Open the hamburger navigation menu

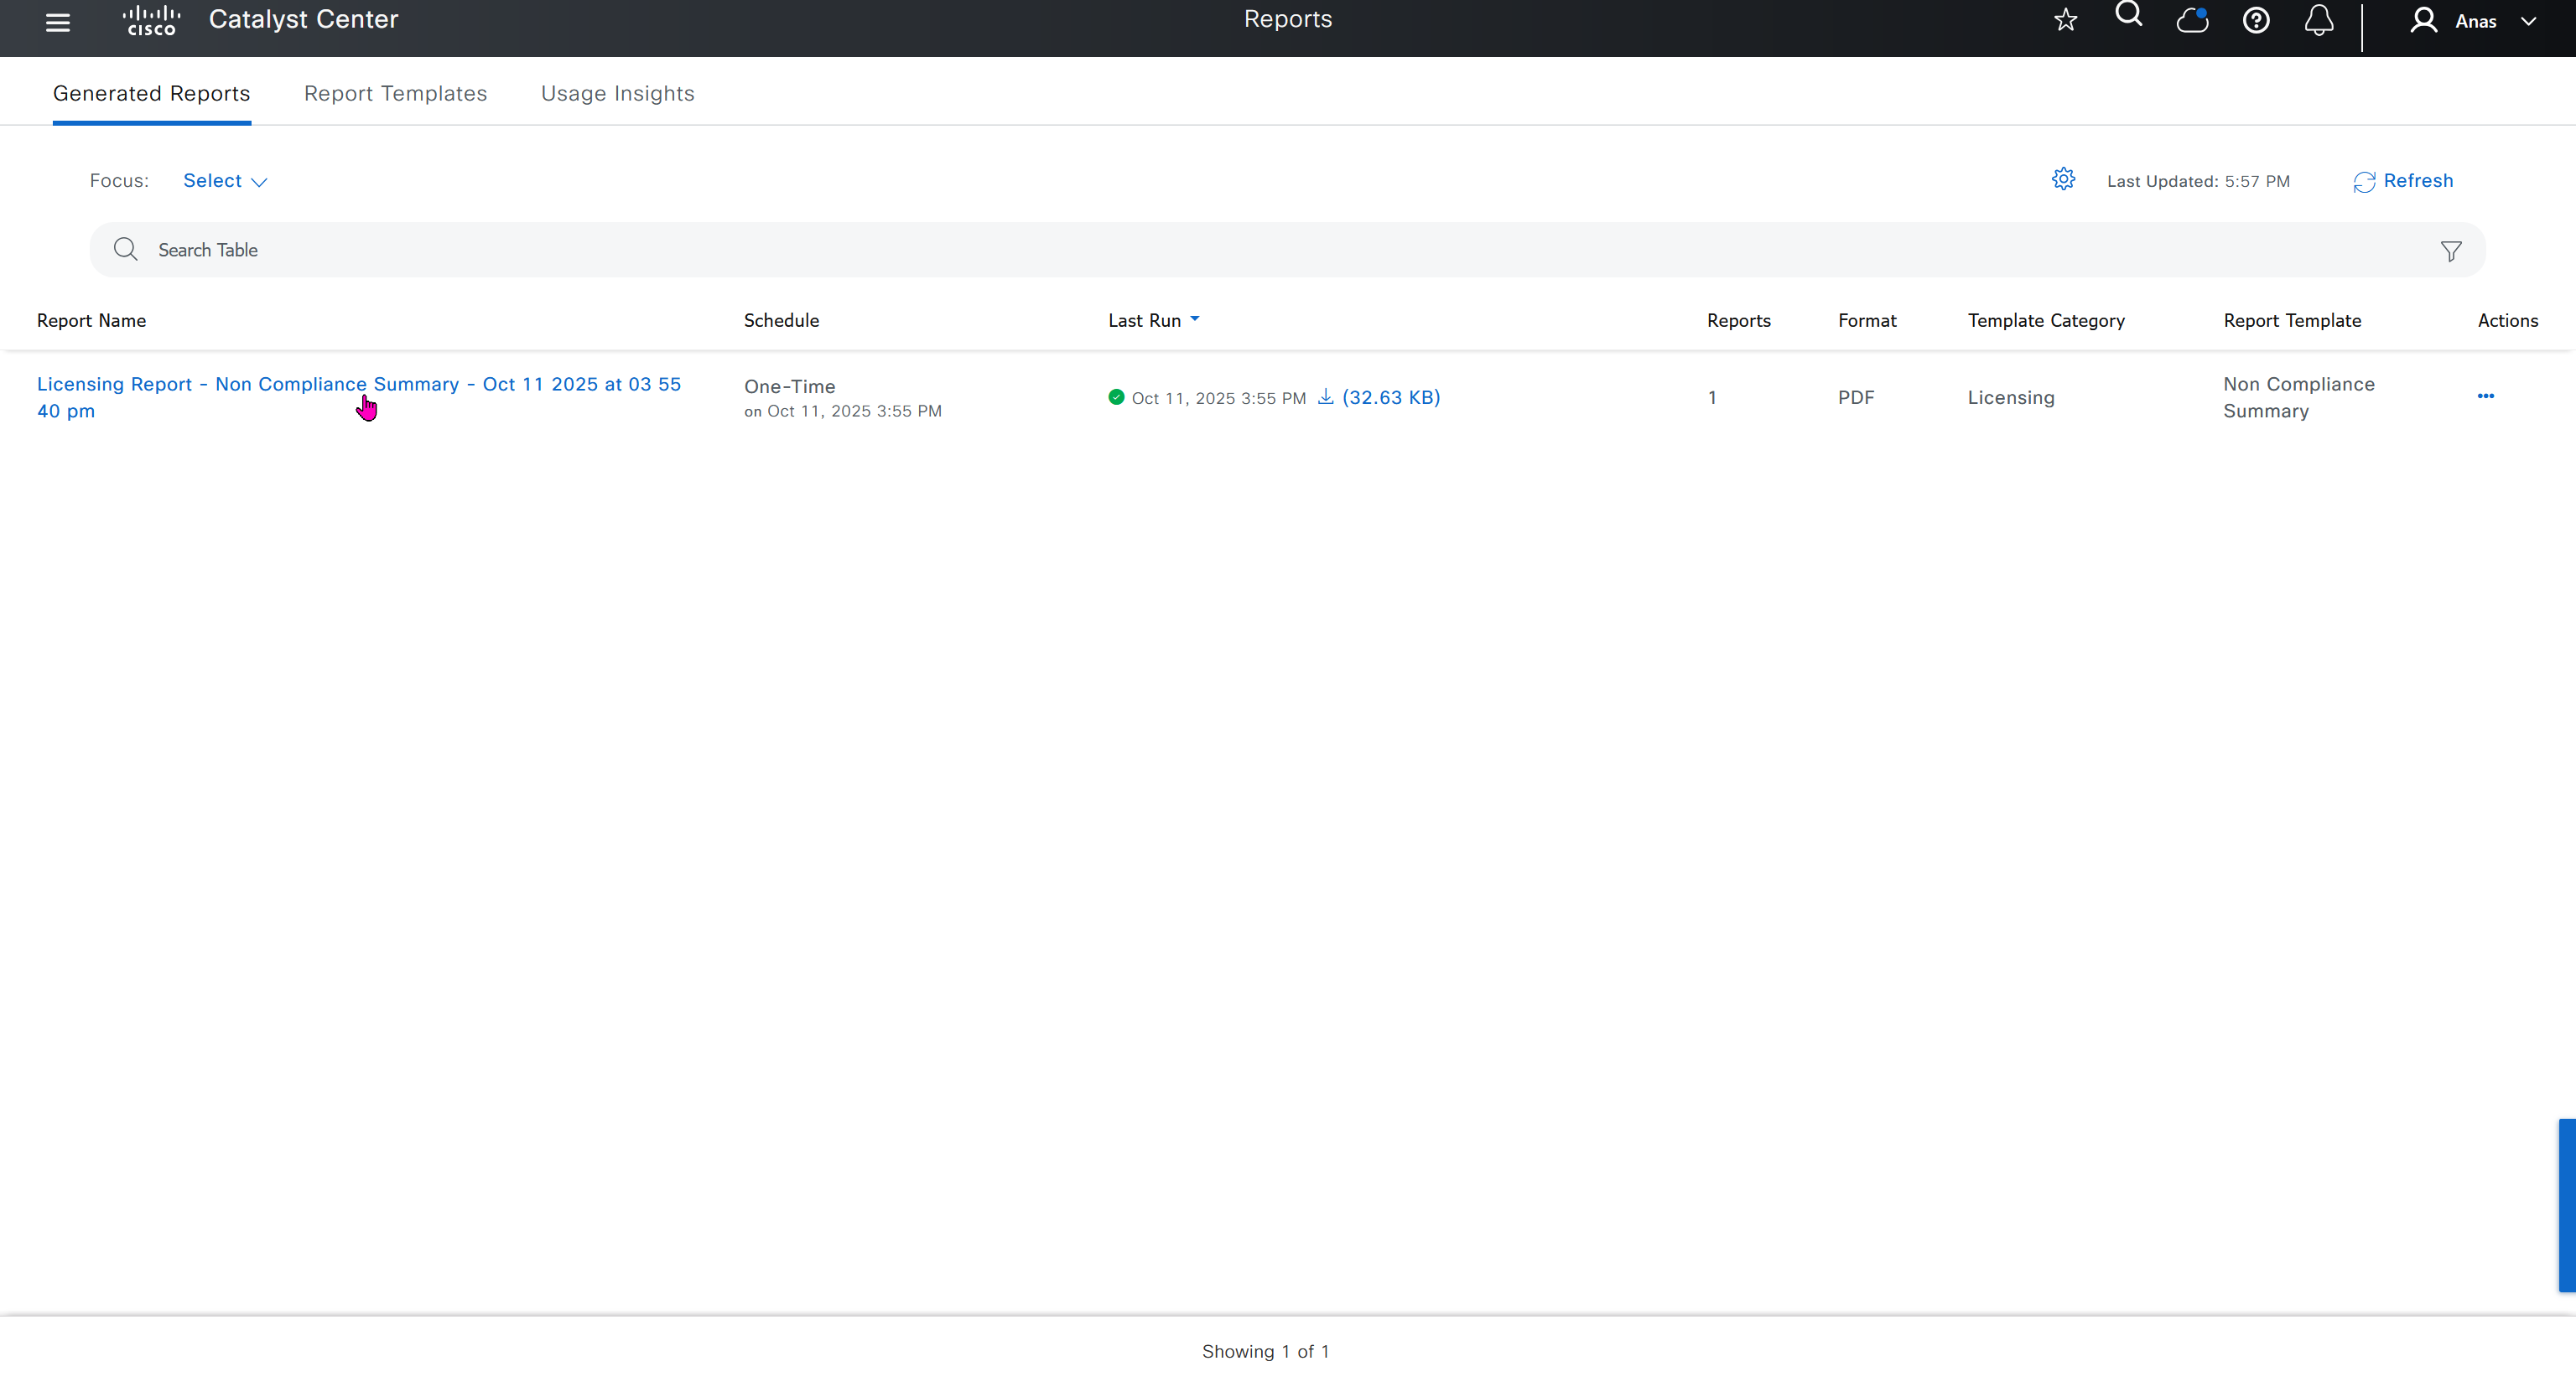[58, 22]
